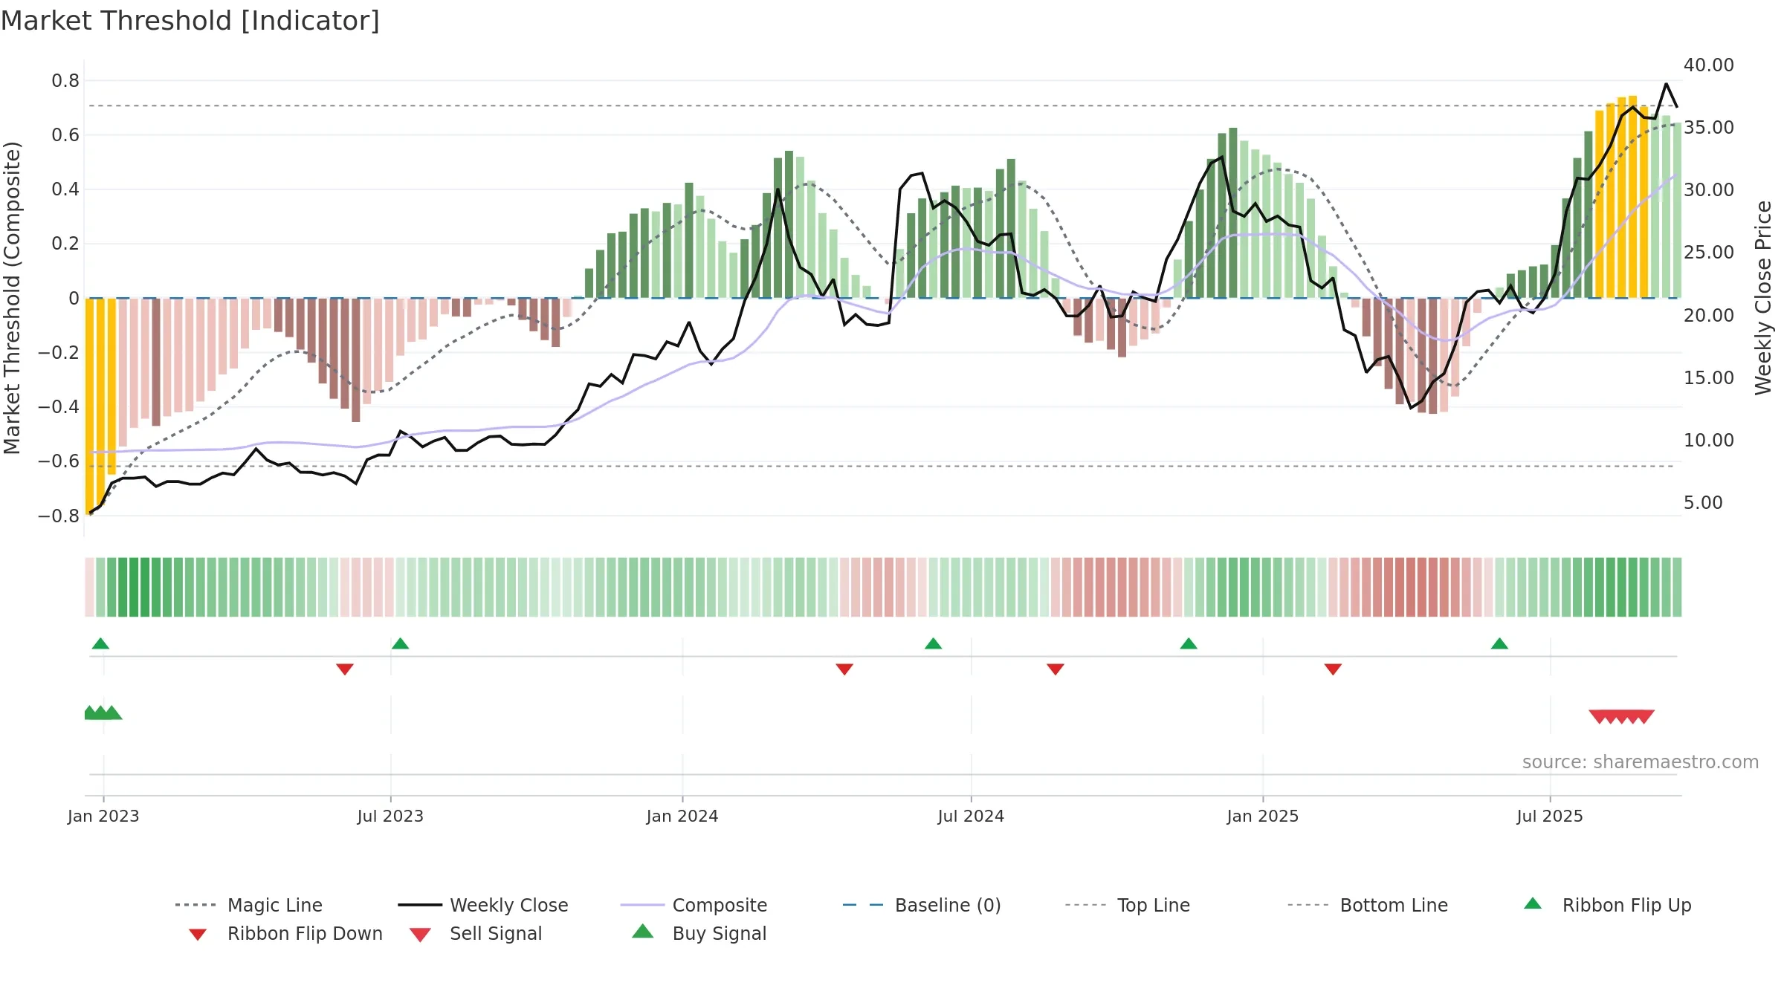This screenshot has height=1003, width=1784.
Task: Click the Jan 2023 x-axis label
Action: pos(103,816)
